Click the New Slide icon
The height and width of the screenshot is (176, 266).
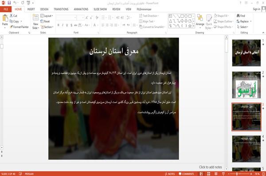tap(35, 18)
